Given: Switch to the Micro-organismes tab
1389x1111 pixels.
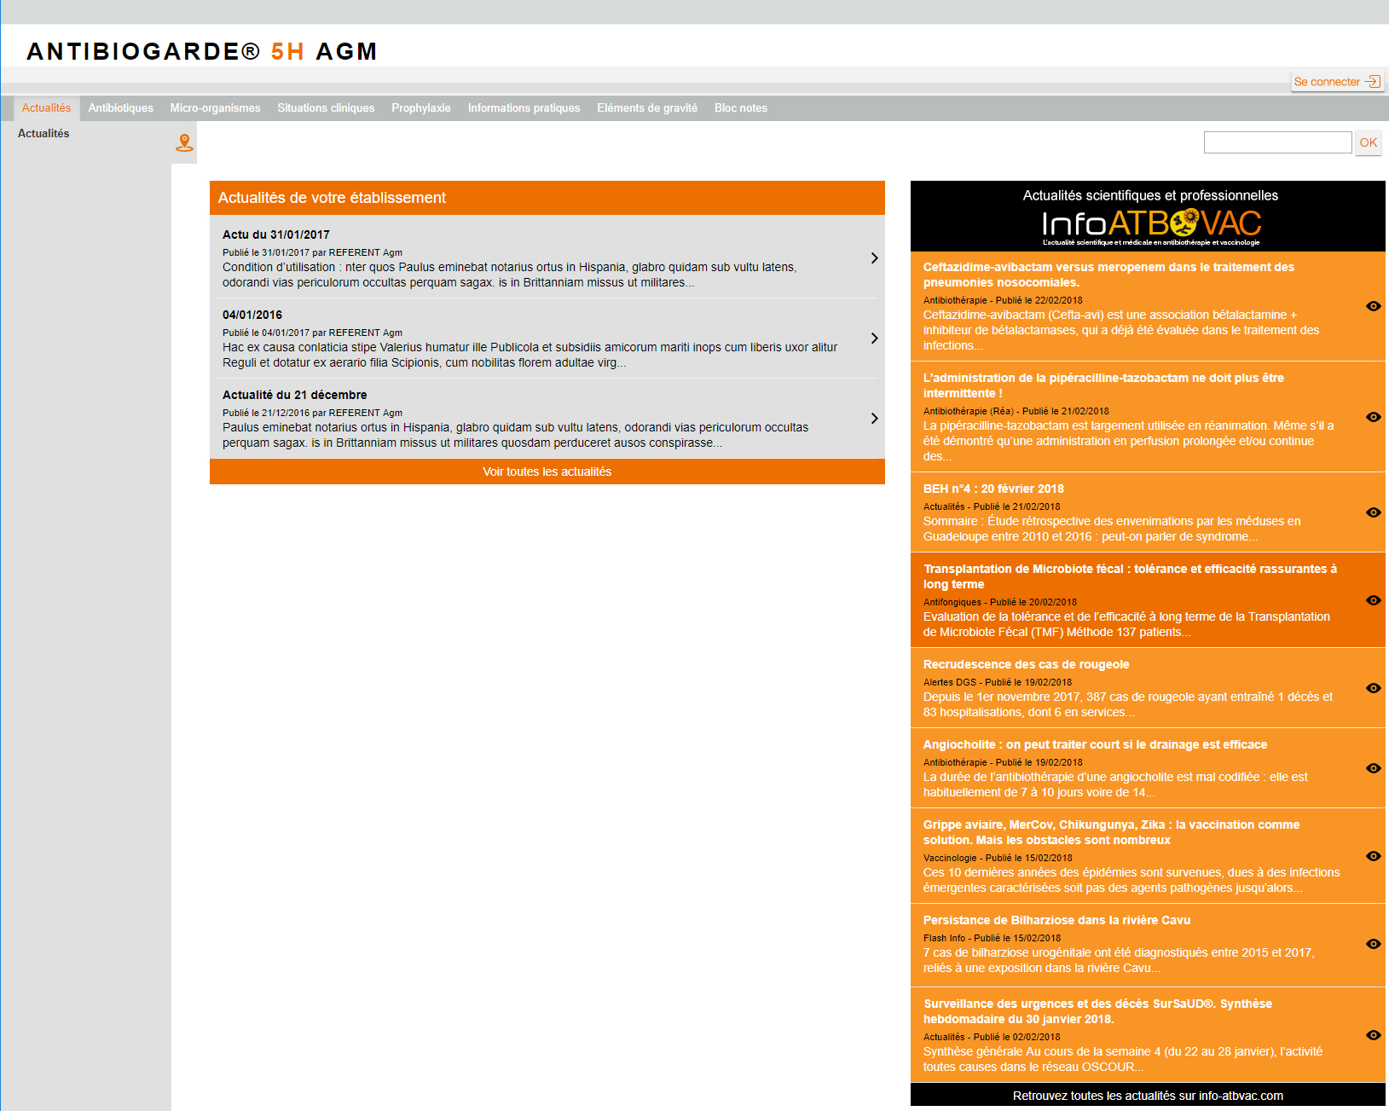Looking at the screenshot, I should [x=215, y=108].
